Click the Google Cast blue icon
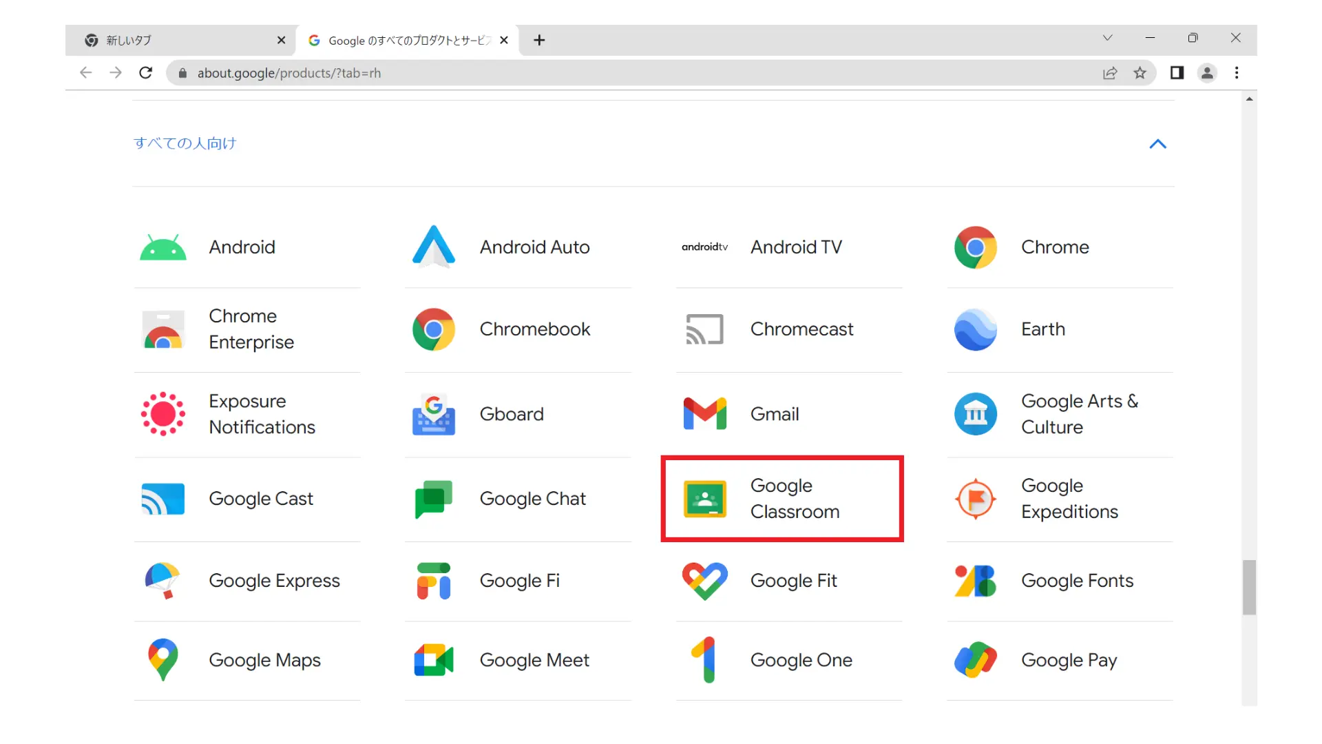 coord(163,499)
